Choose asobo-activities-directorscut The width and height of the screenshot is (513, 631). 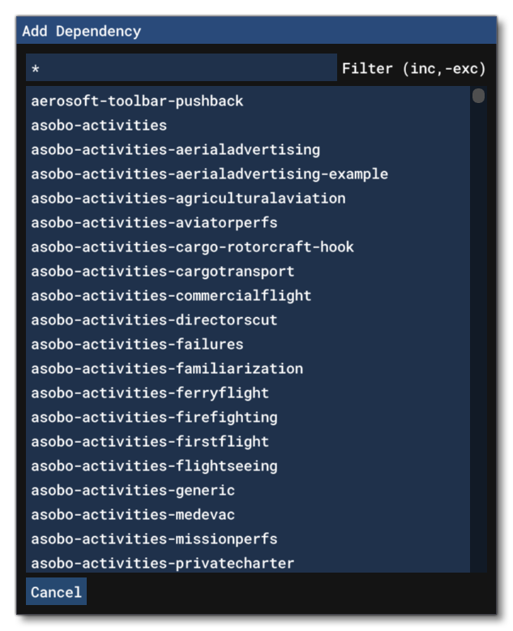(x=154, y=320)
